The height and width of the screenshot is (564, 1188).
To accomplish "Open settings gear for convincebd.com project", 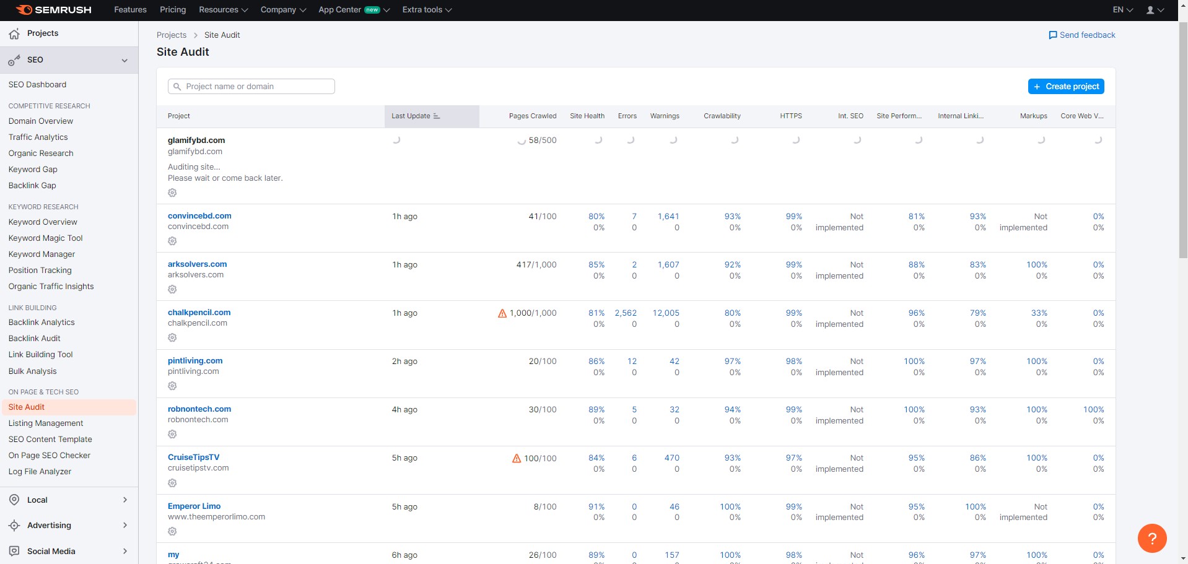I will click(x=172, y=241).
